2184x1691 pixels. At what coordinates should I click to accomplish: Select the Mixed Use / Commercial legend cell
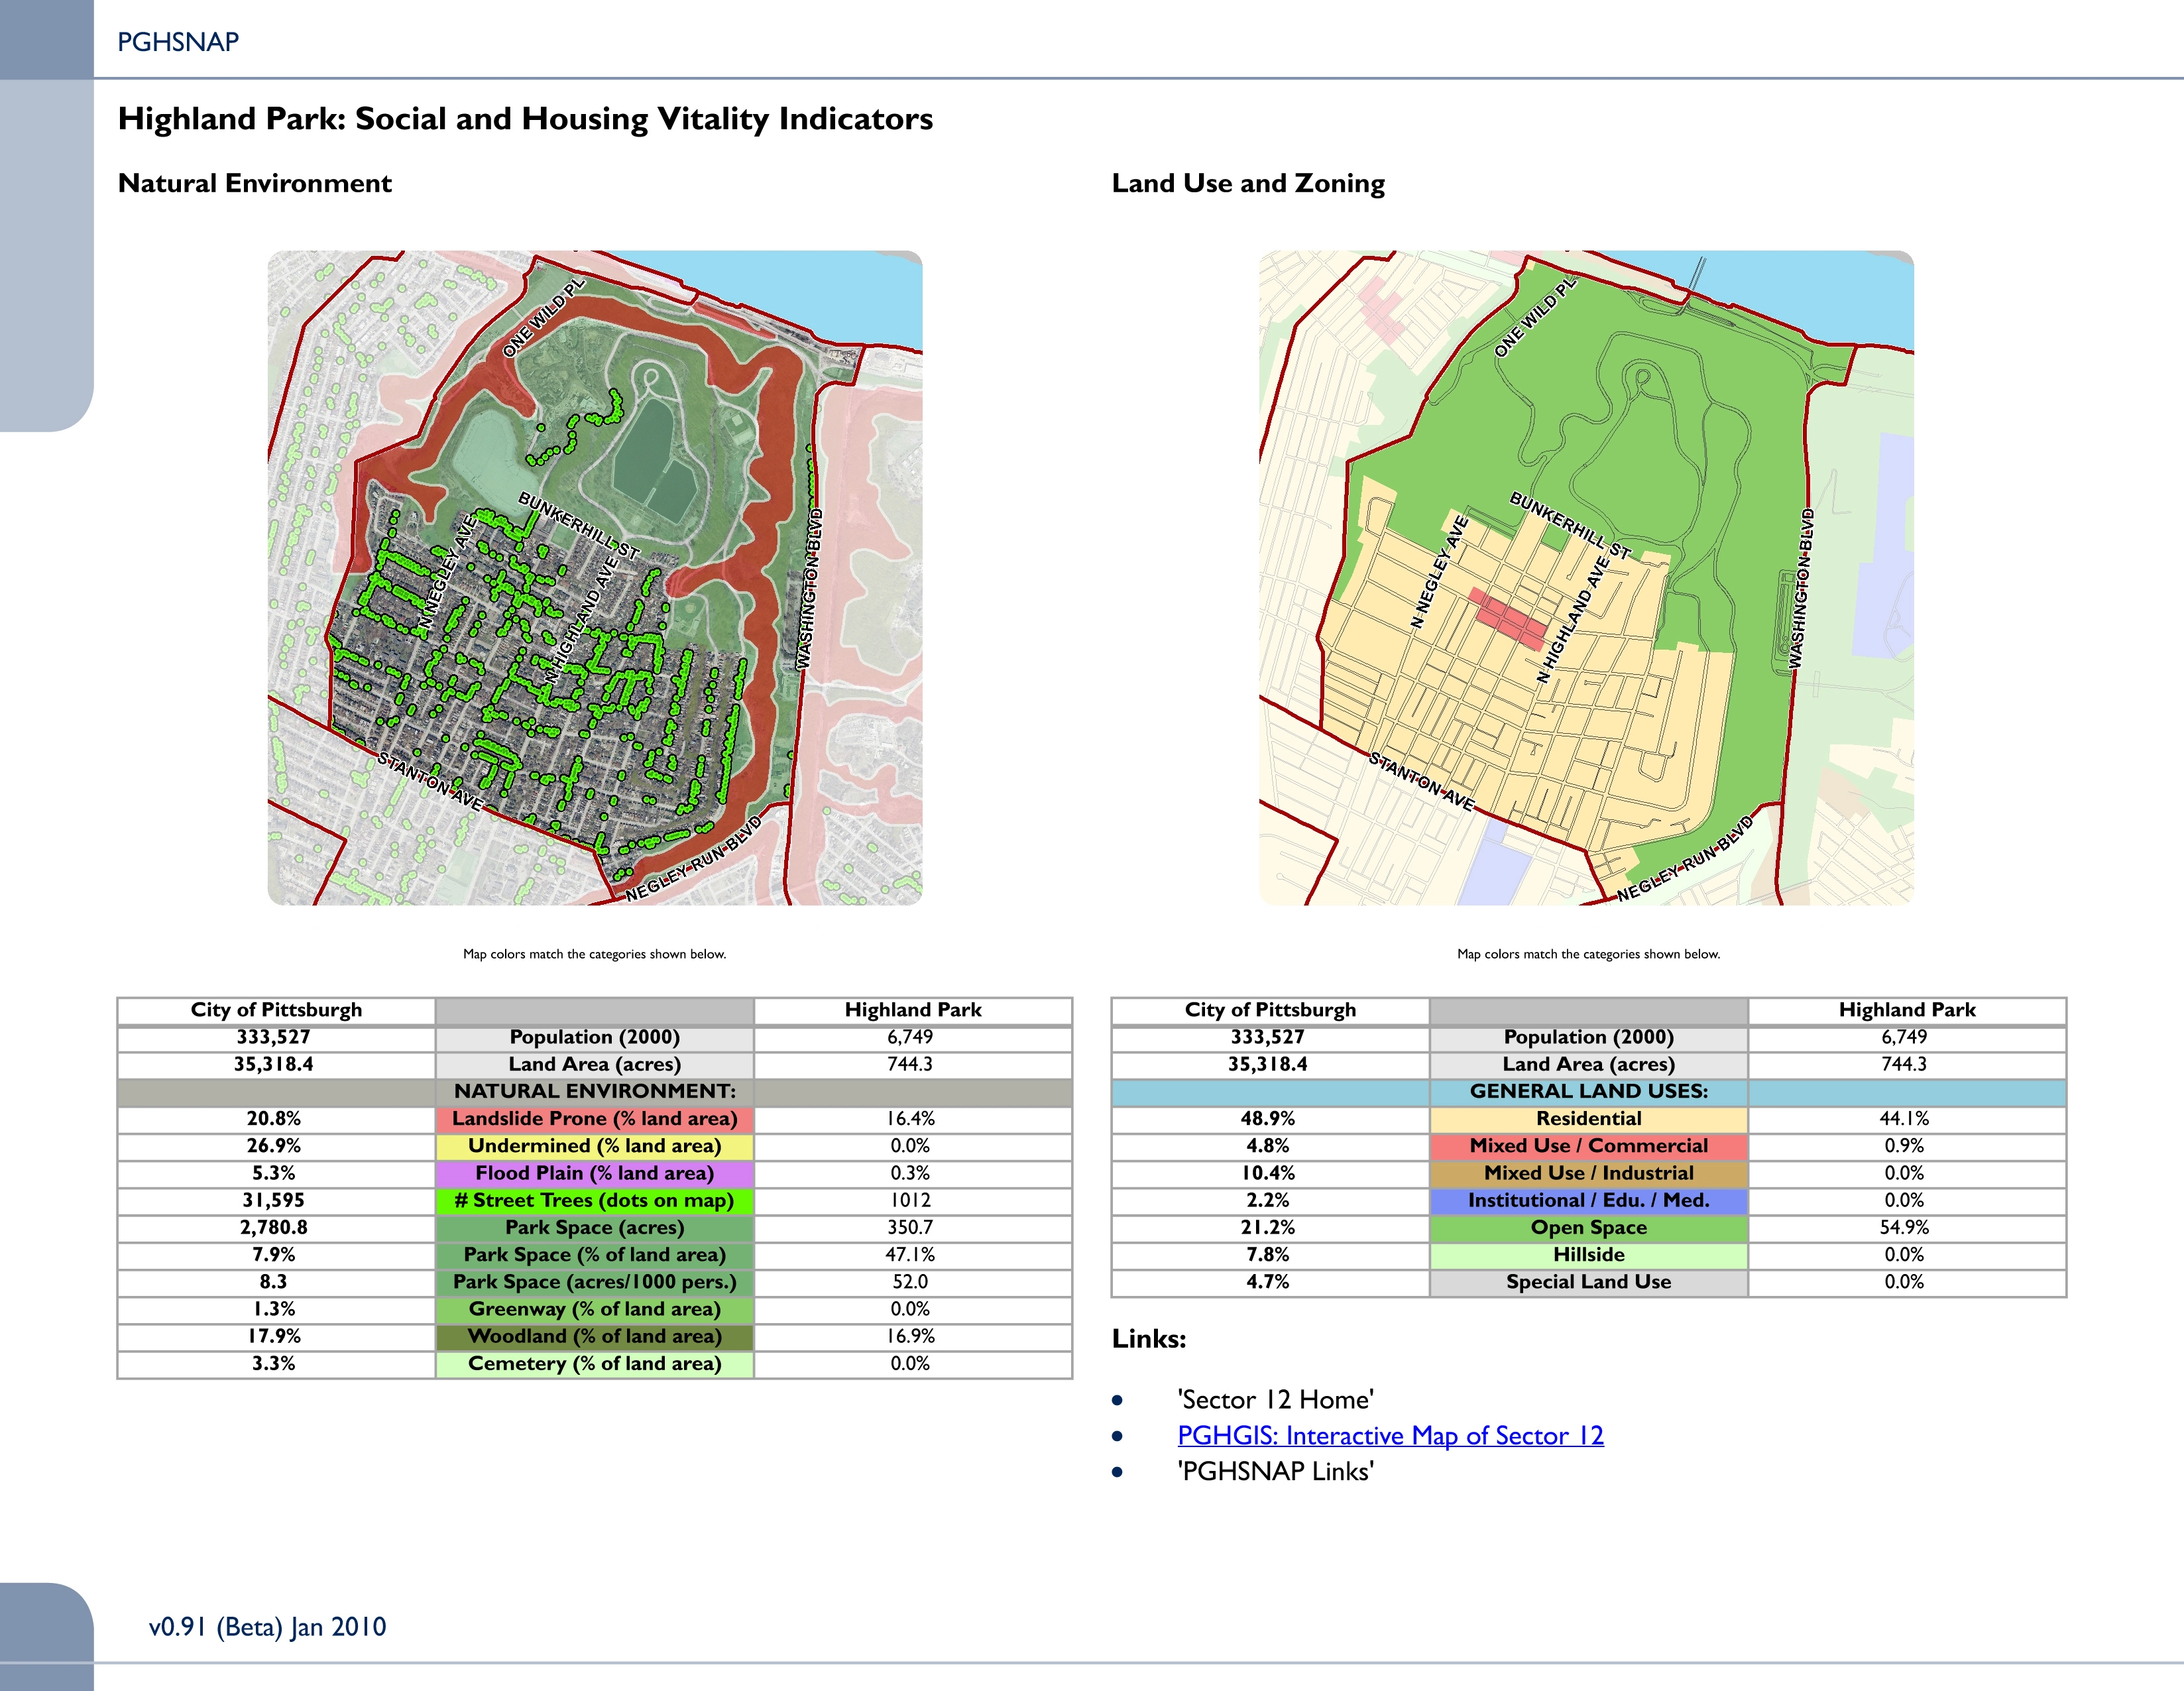(1588, 1146)
